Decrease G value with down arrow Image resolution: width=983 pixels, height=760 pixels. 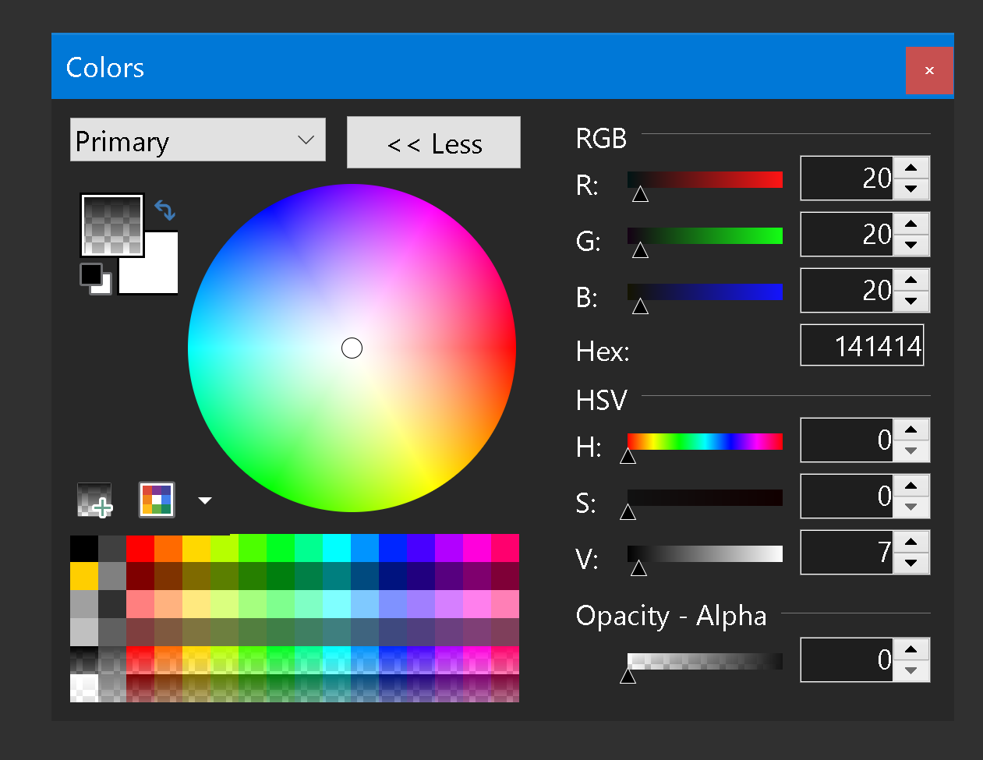911,245
